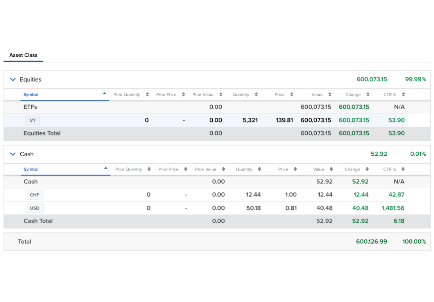Collapse the Equities section

[13, 79]
